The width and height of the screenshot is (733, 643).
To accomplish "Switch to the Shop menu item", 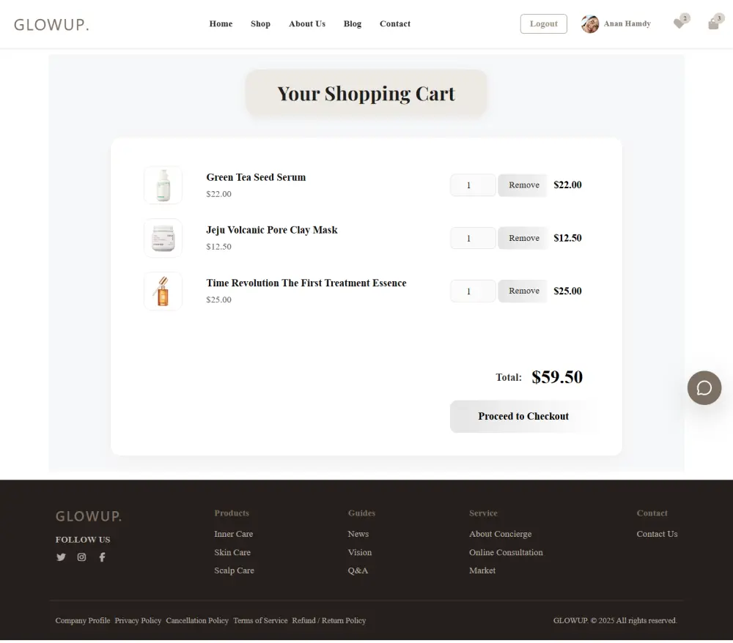I will [x=260, y=23].
